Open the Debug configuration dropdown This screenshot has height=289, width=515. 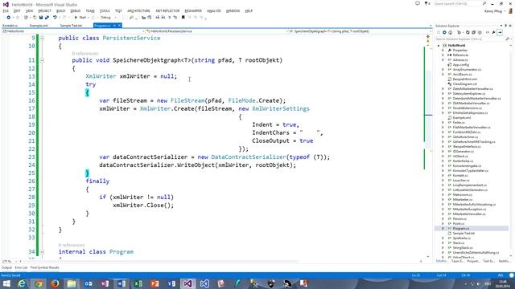108,18
